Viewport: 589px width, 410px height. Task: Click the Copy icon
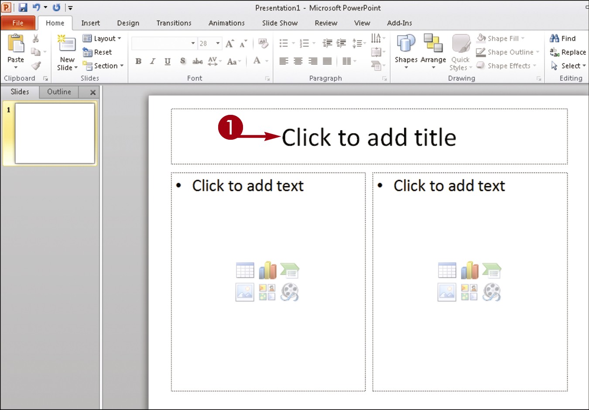(36, 52)
